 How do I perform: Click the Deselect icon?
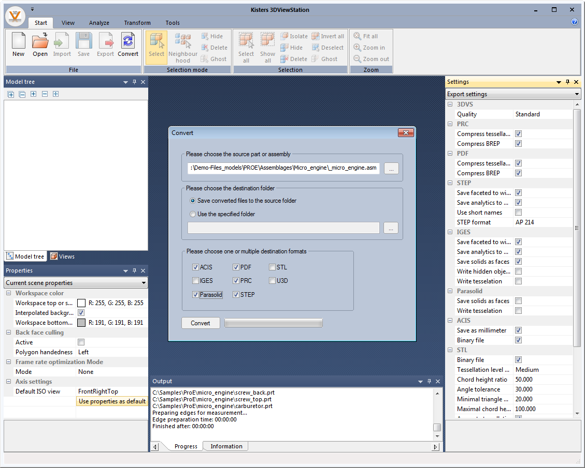coord(327,48)
